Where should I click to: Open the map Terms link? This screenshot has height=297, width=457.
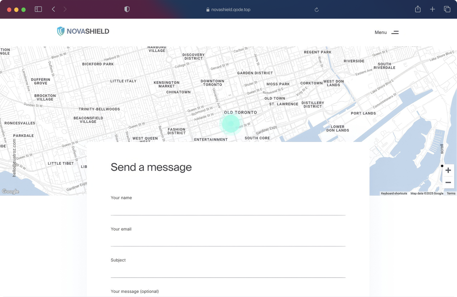point(451,193)
